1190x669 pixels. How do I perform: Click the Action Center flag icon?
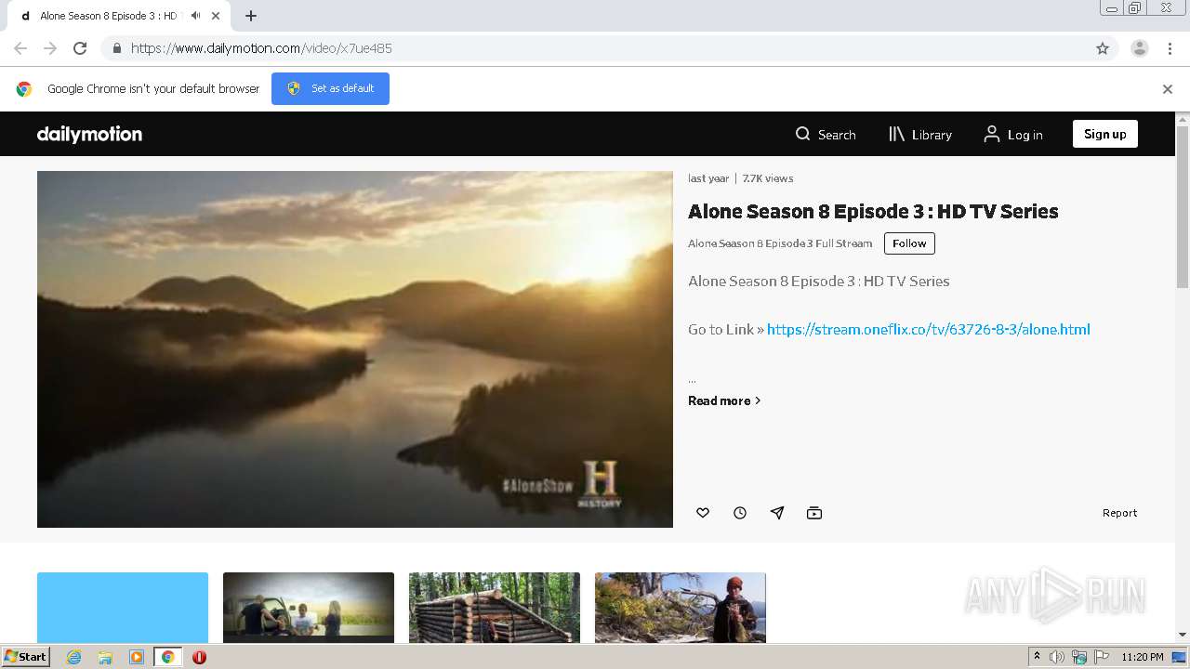click(1102, 657)
